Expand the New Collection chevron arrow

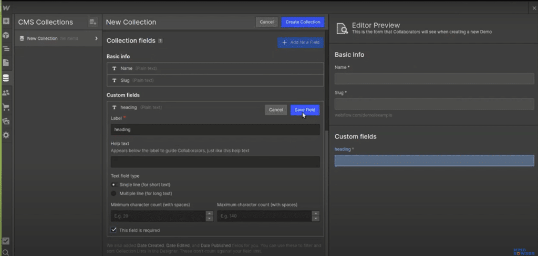point(96,38)
